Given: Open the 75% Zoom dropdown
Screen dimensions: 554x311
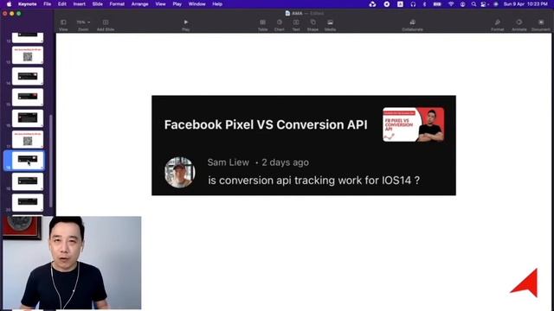Looking at the screenshot, I should tap(83, 25).
